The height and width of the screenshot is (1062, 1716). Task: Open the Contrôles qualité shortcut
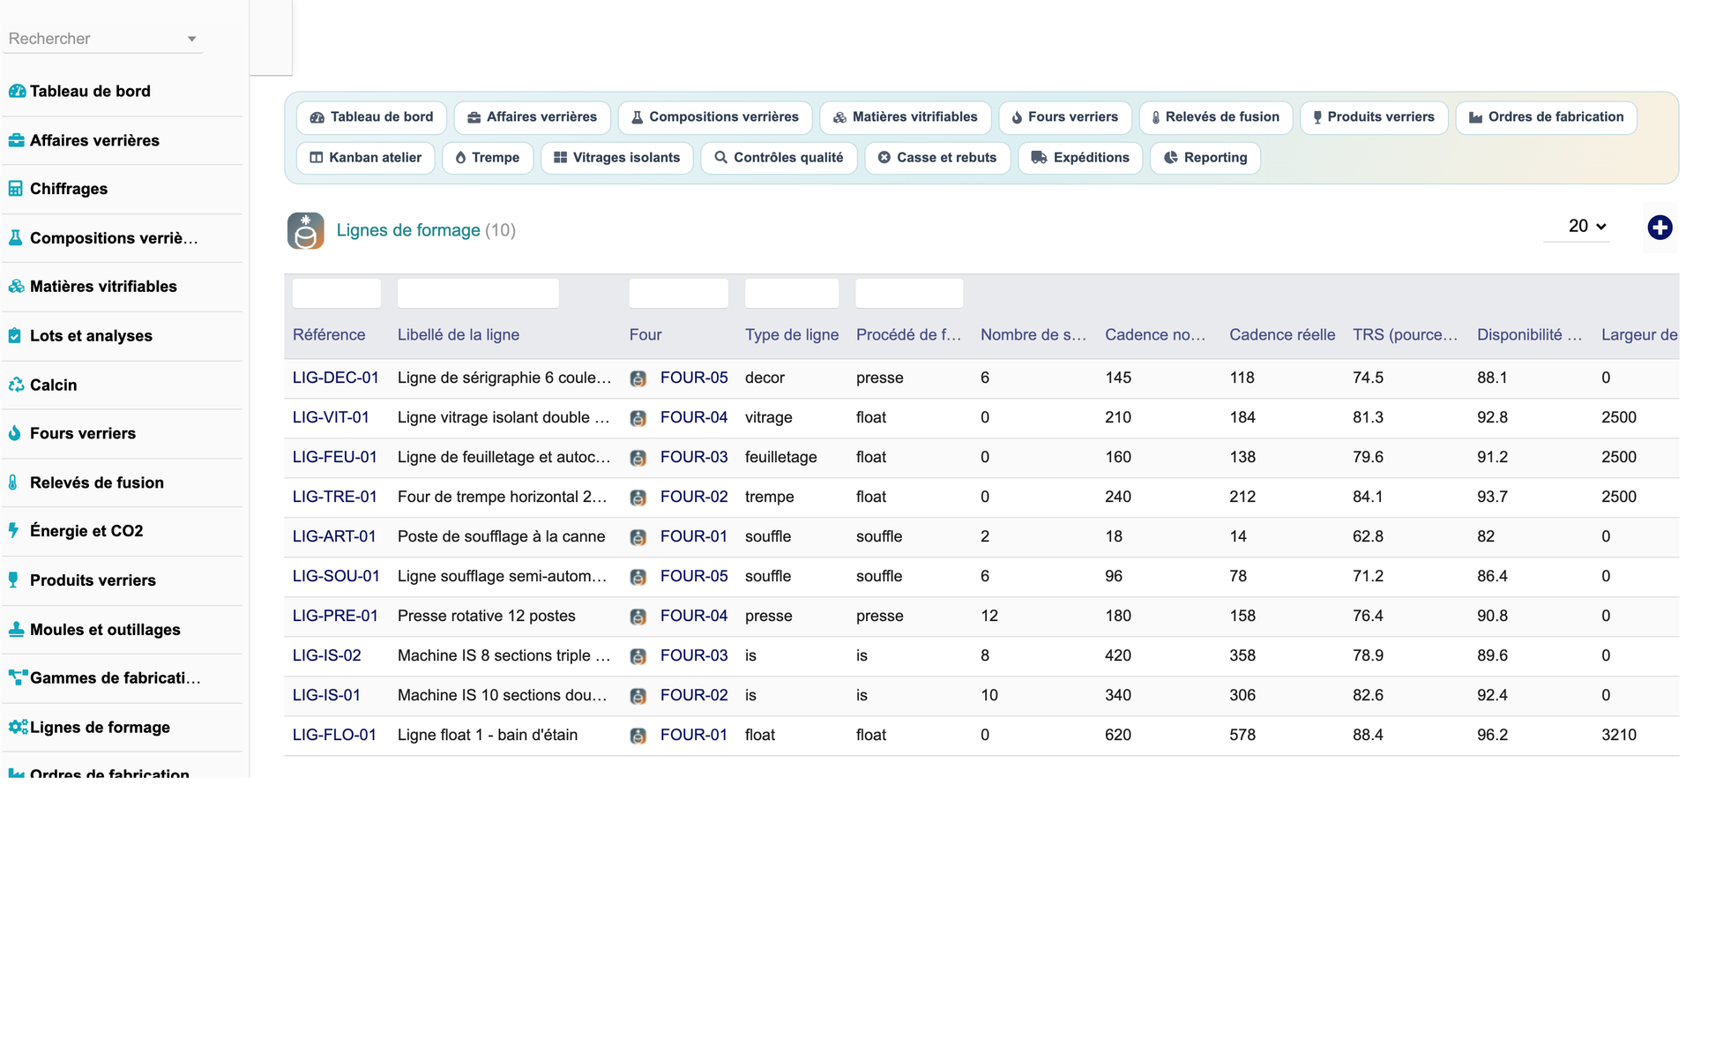click(x=779, y=158)
